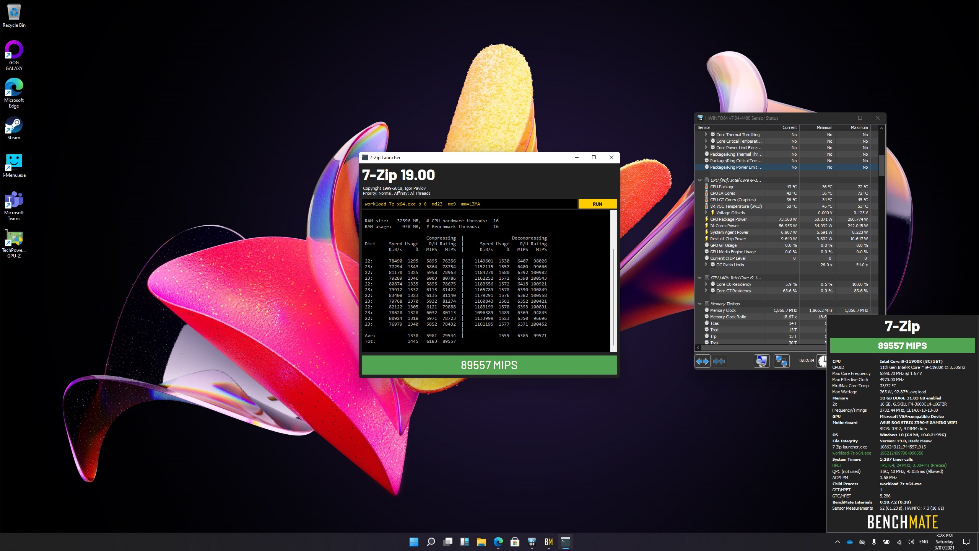The width and height of the screenshot is (979, 551).
Task: Click the Sensor column header
Action: click(x=729, y=127)
